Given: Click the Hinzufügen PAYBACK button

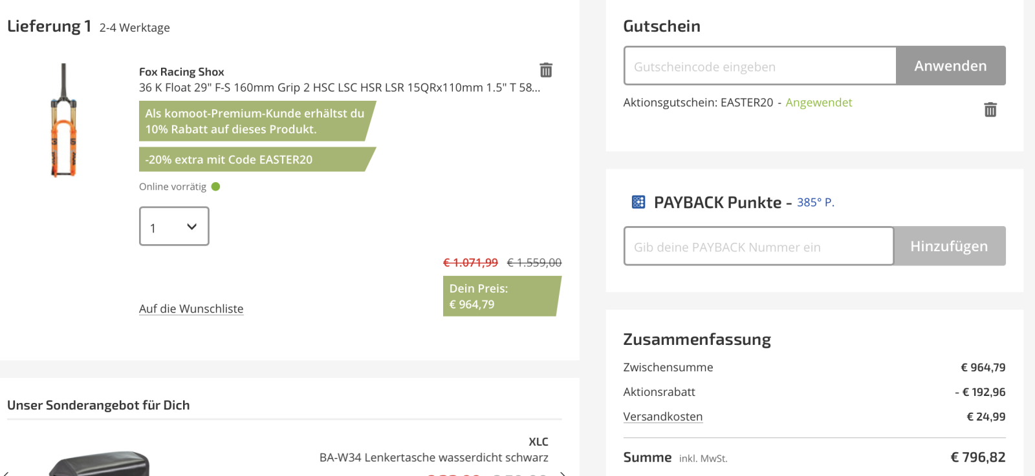Looking at the screenshot, I should 950,246.
